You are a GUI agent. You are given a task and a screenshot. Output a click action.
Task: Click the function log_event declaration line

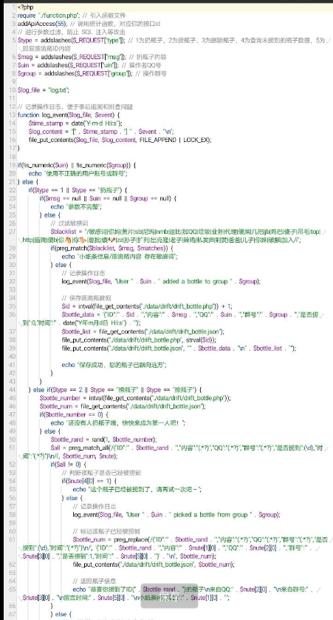tap(70, 115)
